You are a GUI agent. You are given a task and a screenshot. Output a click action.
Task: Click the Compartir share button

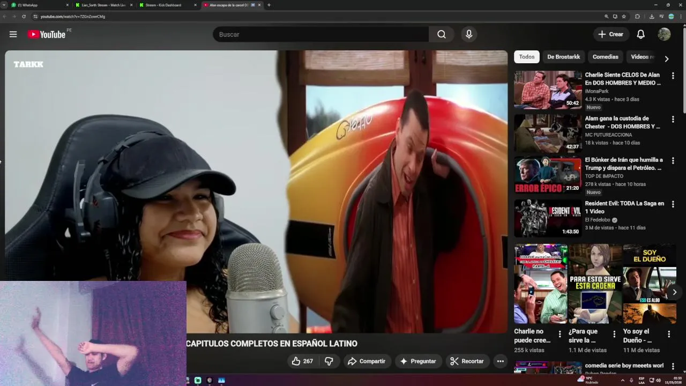tap(367, 361)
